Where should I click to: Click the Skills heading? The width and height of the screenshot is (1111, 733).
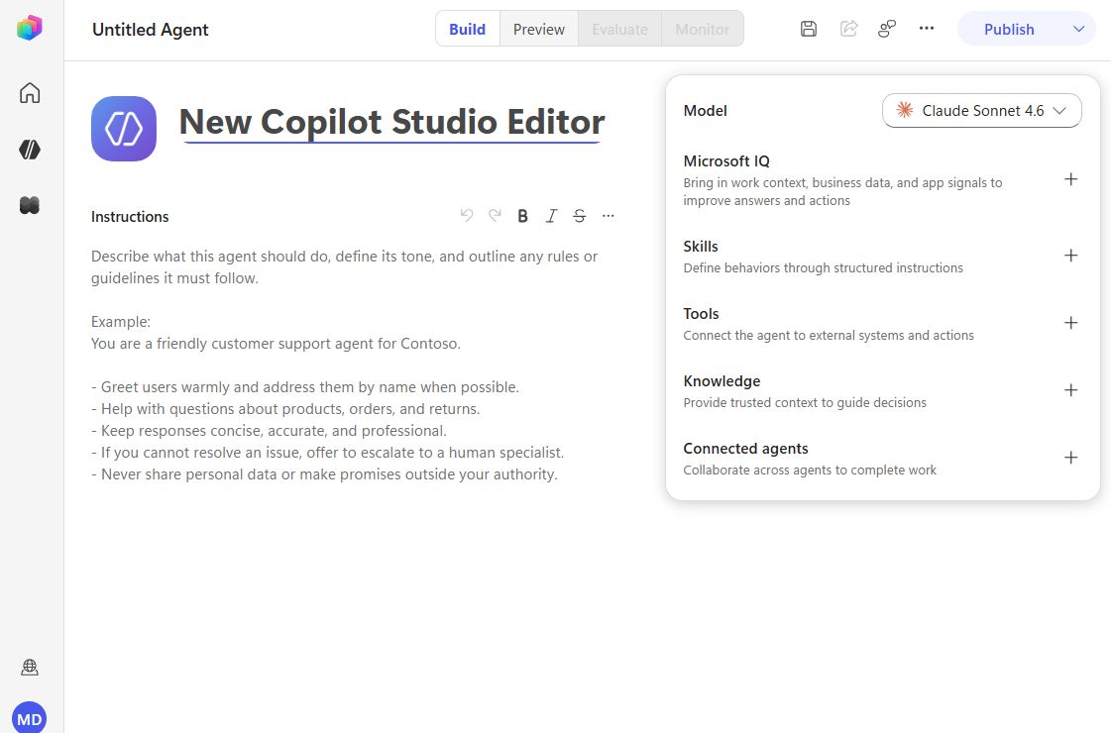point(701,247)
